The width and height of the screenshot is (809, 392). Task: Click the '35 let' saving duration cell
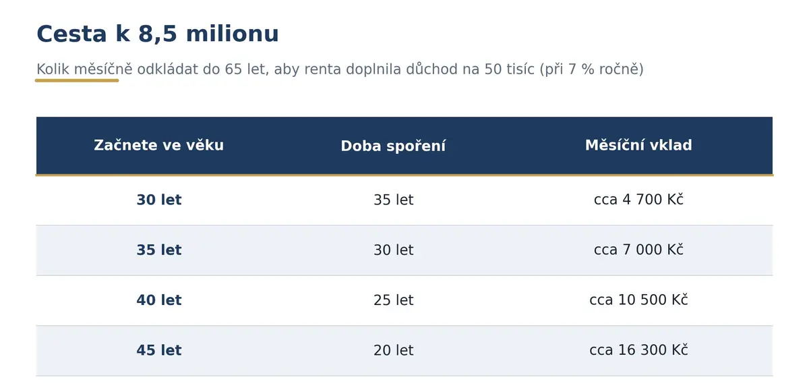pyautogui.click(x=393, y=200)
